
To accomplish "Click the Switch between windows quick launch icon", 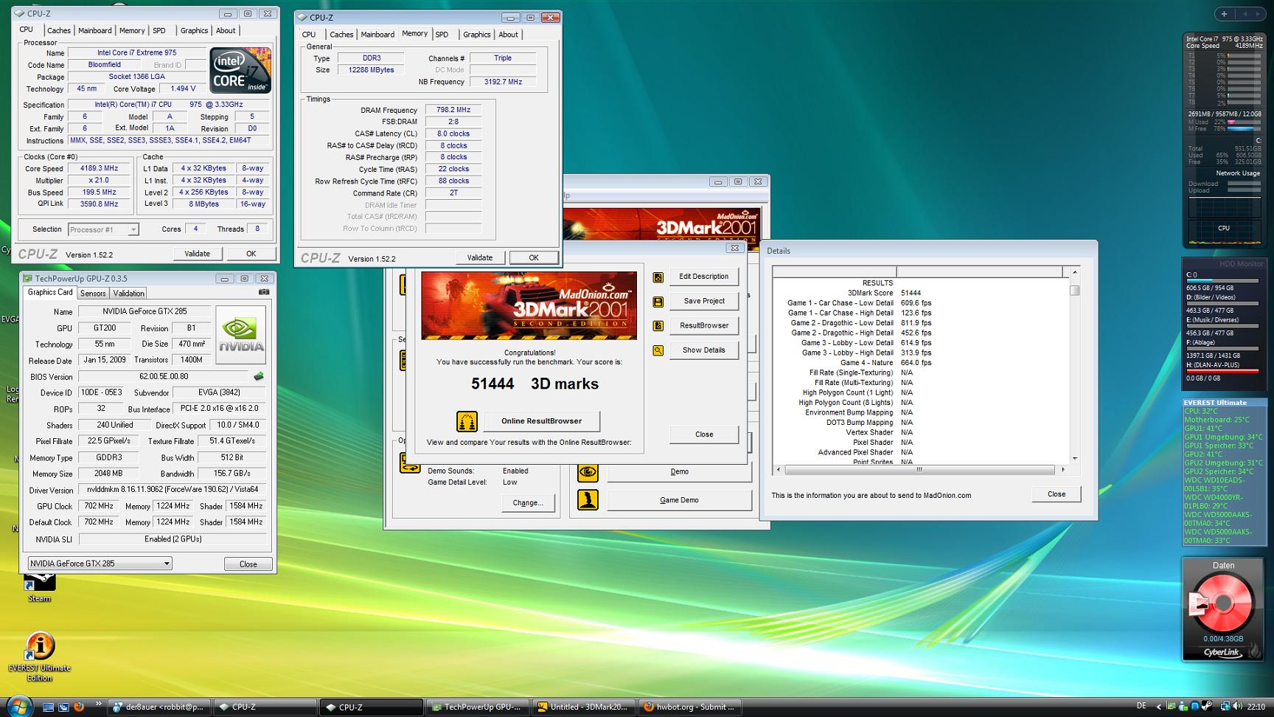I will click(63, 707).
